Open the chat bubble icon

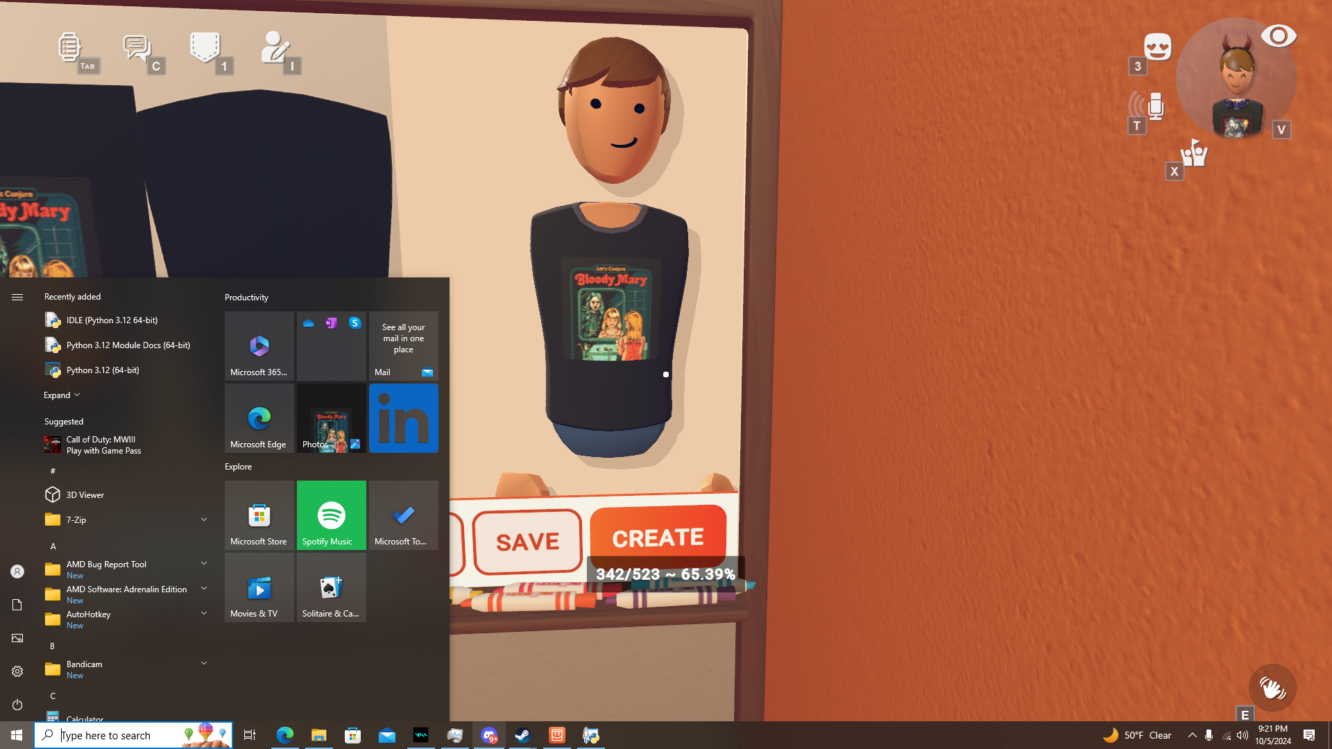click(136, 47)
